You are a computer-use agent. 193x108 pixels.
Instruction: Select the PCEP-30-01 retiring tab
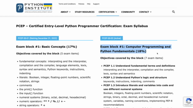click(x=37, y=38)
